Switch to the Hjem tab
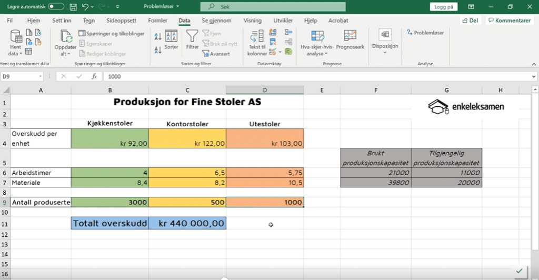 [x=34, y=21]
